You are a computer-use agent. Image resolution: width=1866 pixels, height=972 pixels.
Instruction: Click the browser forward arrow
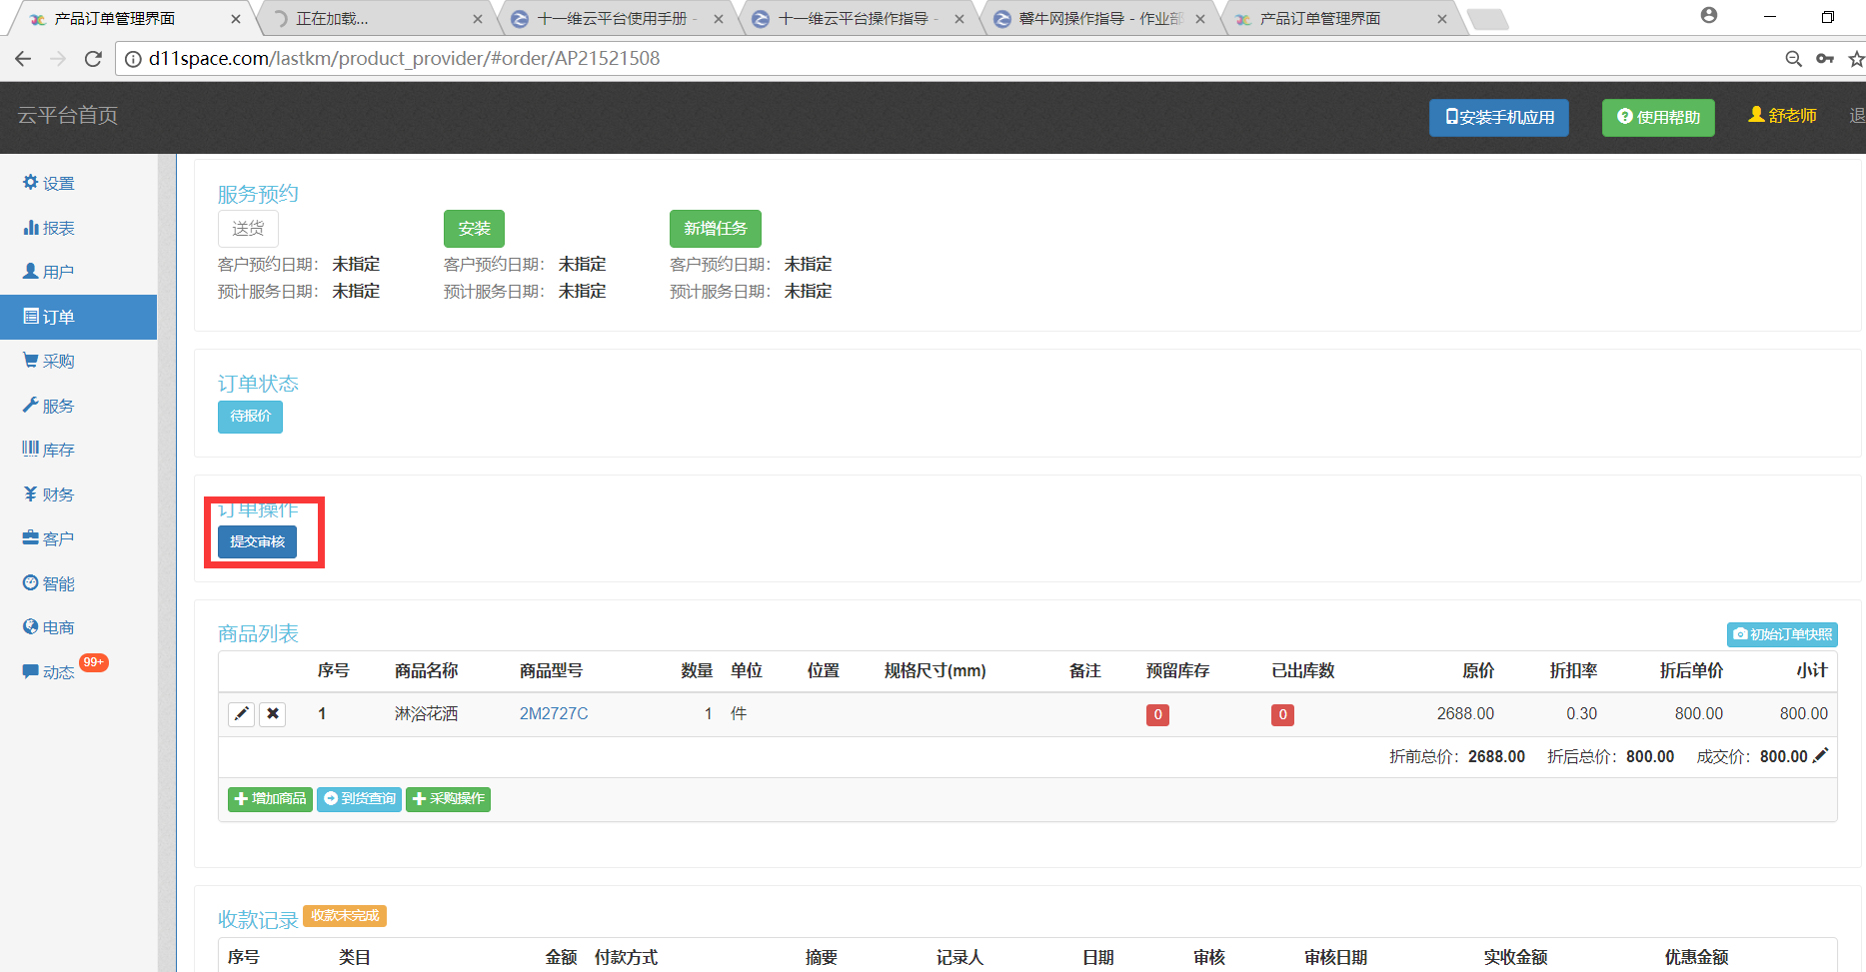pyautogui.click(x=58, y=59)
